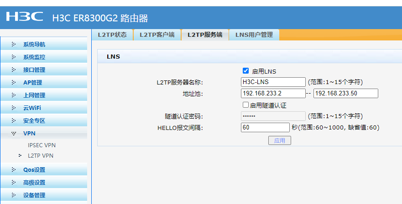Viewport: 402px width, 204px height.
Task: Click the 隧道认证密码 password field
Action: pyautogui.click(x=273, y=116)
